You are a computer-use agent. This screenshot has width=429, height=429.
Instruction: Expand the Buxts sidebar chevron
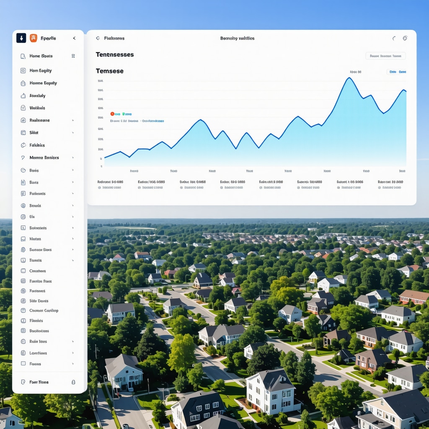[73, 182]
